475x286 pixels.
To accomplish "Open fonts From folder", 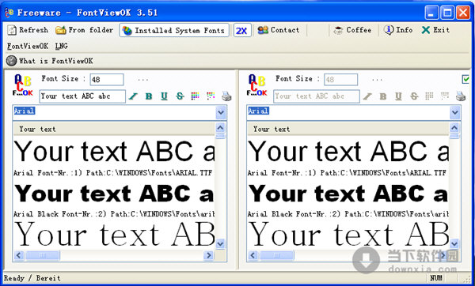I will click(x=84, y=30).
